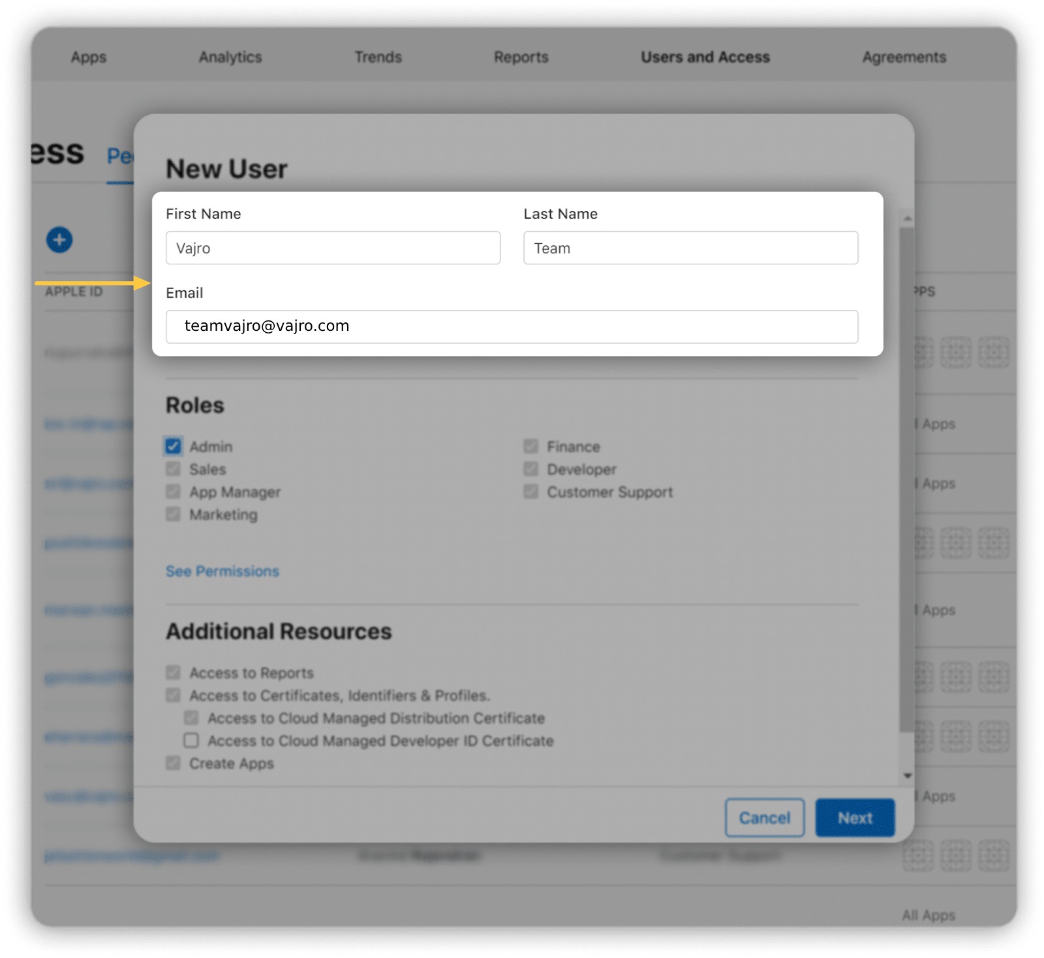
Task: Click the dialog's vertical scrollbar thumb
Action: pyautogui.click(x=907, y=480)
